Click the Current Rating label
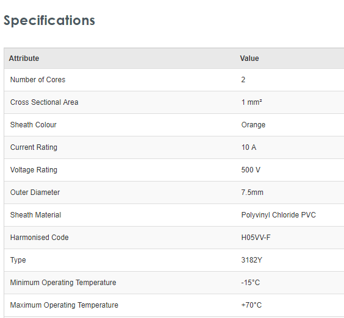 point(34,147)
